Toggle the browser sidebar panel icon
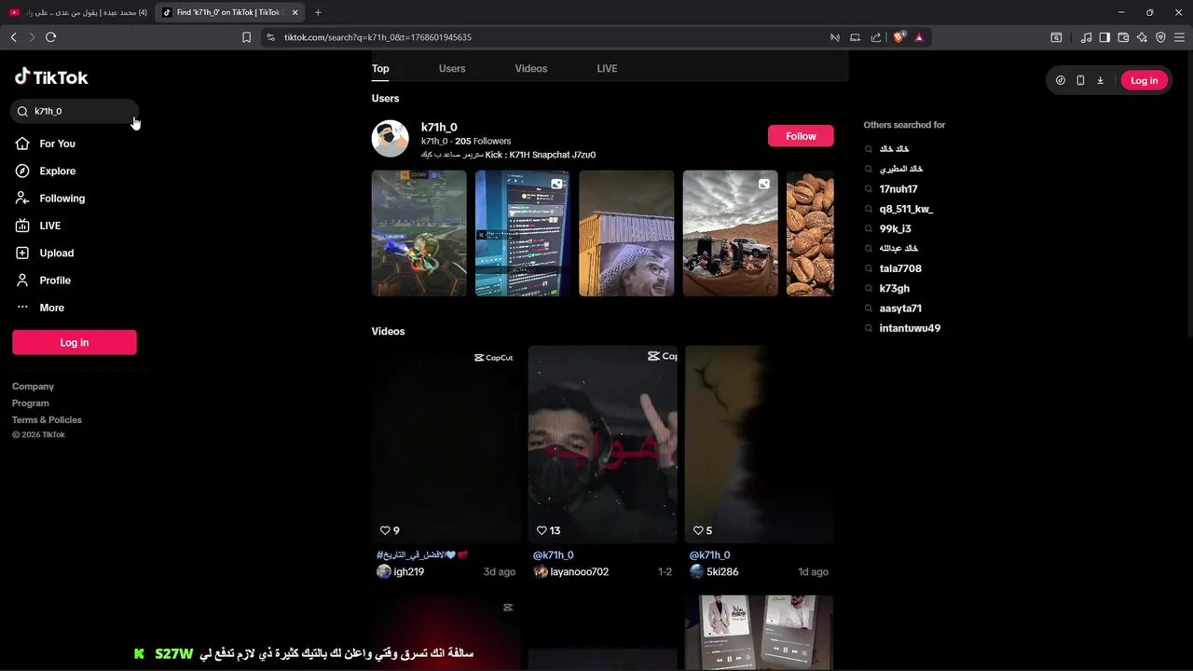The width and height of the screenshot is (1193, 671). pyautogui.click(x=1104, y=37)
